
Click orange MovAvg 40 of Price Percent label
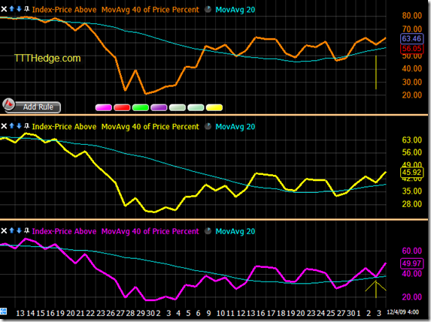click(150, 10)
